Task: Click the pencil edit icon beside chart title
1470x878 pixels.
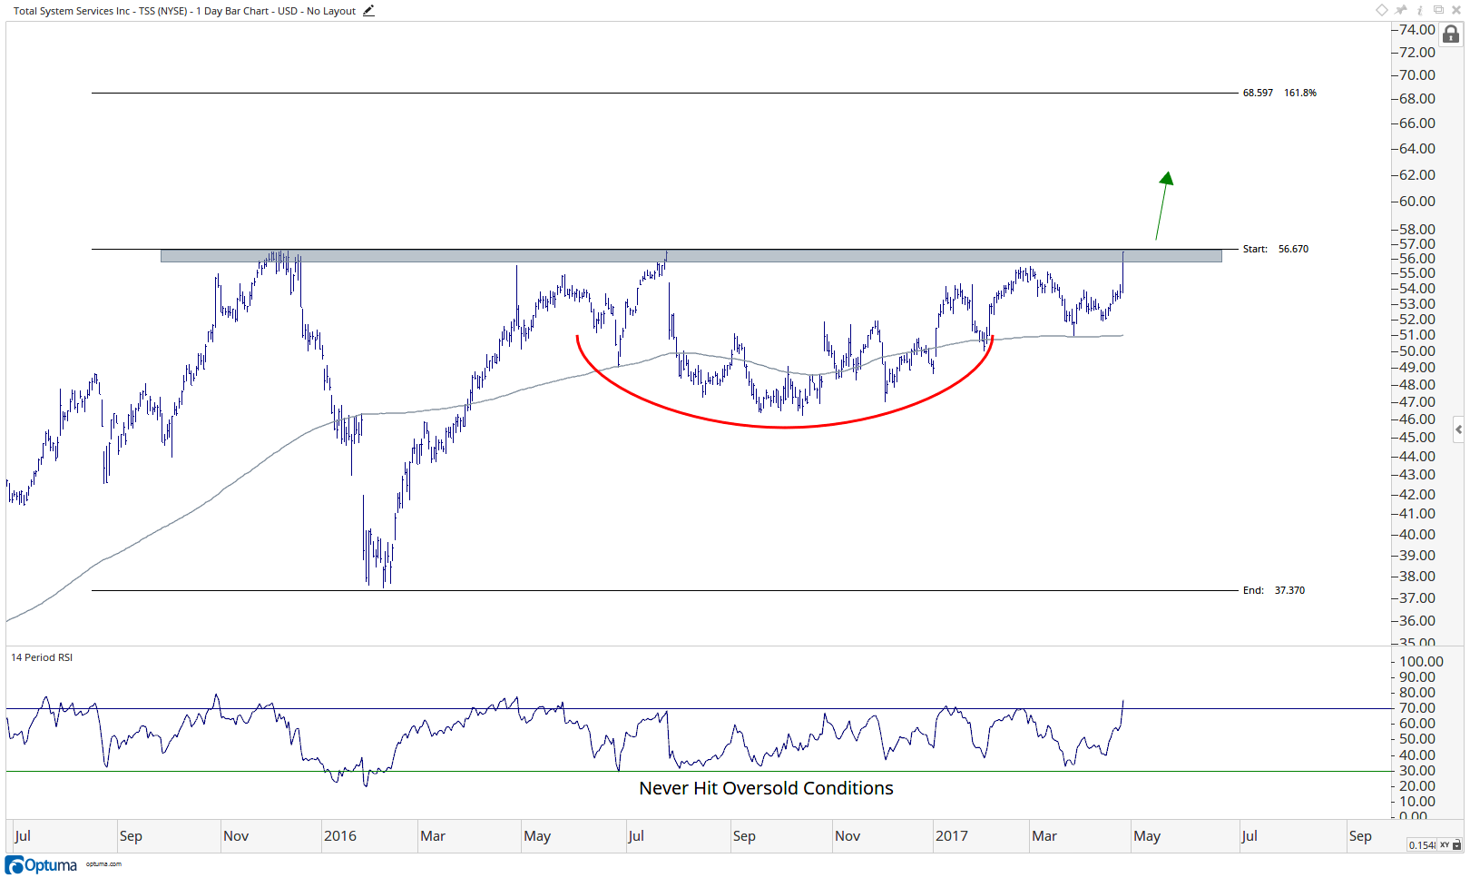Action: point(368,11)
